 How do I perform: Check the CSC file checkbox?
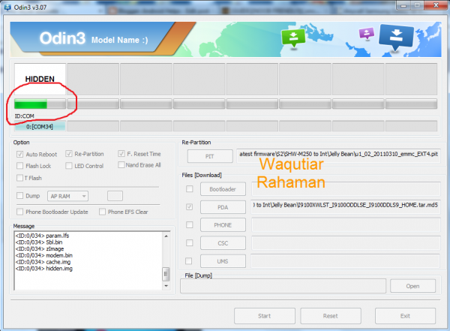pyautogui.click(x=190, y=243)
